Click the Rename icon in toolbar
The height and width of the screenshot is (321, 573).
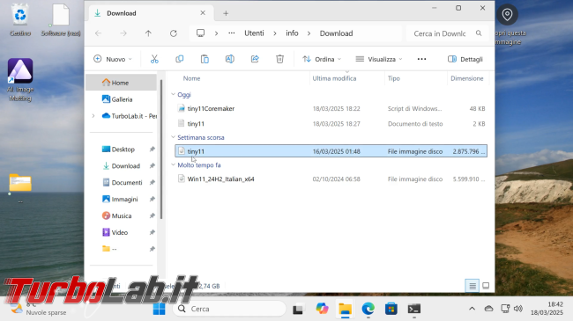230,59
